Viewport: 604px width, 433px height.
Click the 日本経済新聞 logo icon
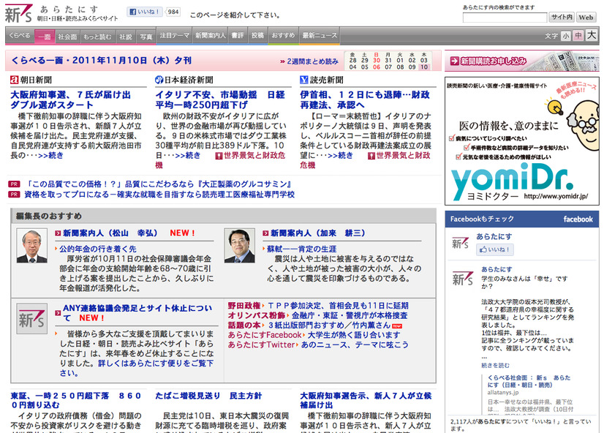pos(159,80)
